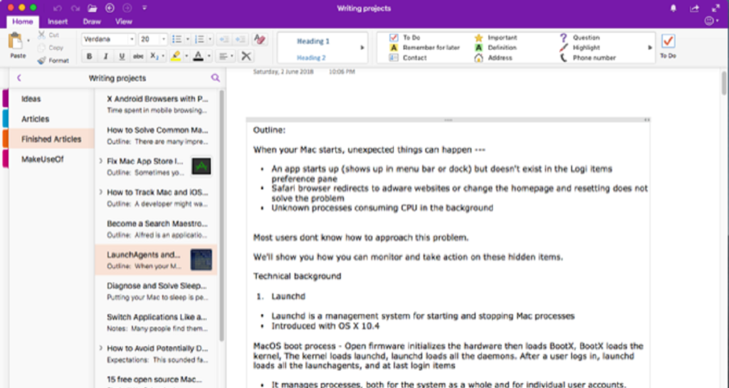Click the yellow text highlight color button
The image size is (729, 388).
click(176, 56)
